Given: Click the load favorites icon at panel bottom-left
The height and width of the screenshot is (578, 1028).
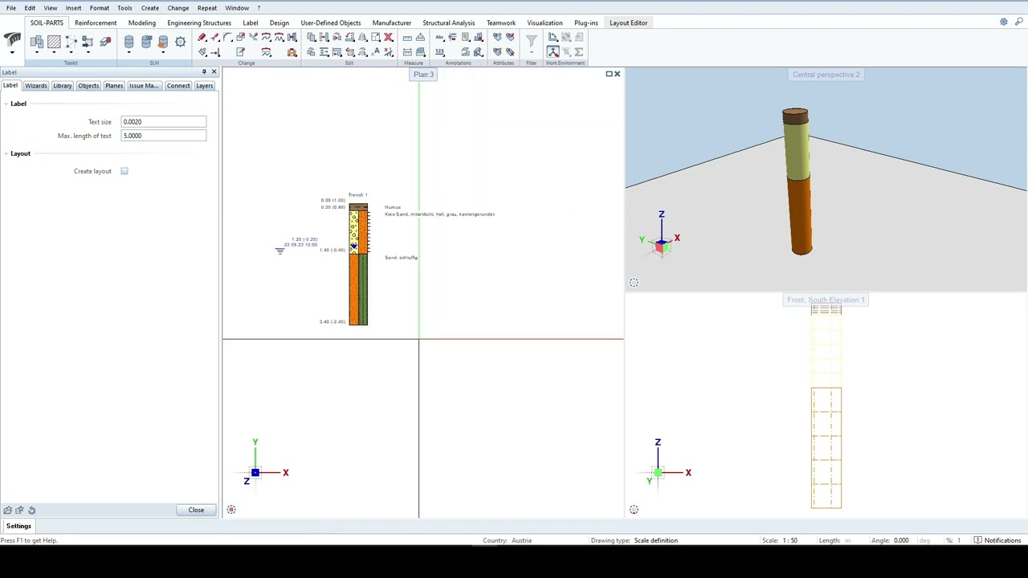Looking at the screenshot, I should (x=7, y=510).
